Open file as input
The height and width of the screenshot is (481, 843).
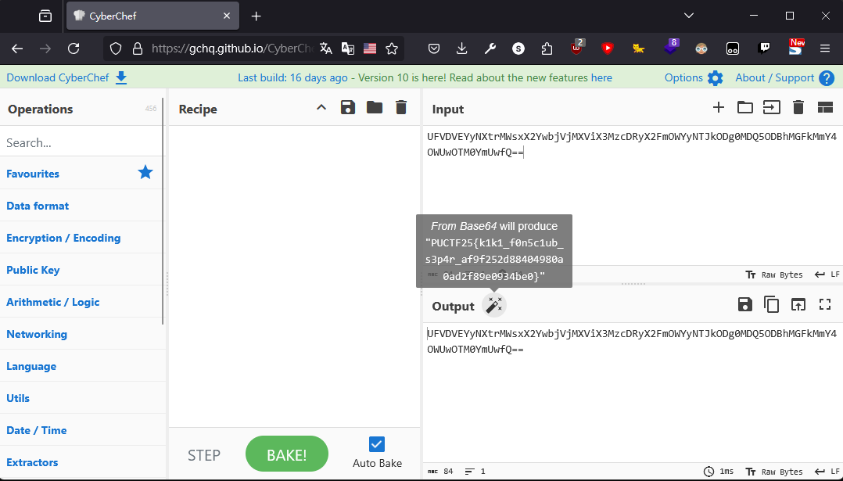point(772,107)
